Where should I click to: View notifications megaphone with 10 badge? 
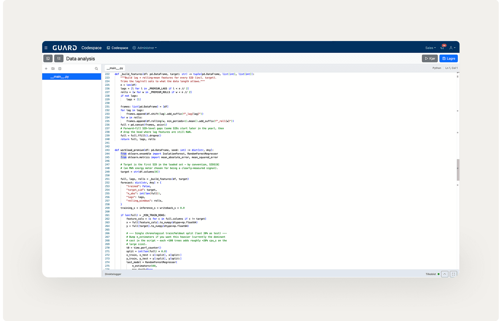pyautogui.click(x=443, y=48)
